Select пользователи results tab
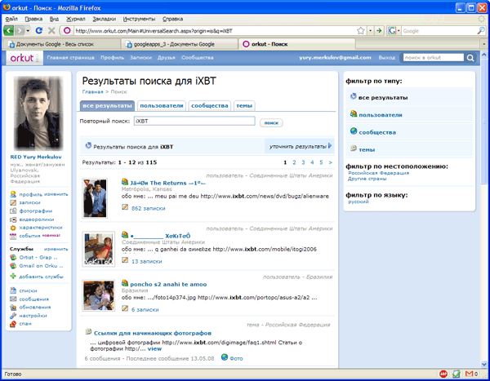490x381 pixels. pyautogui.click(x=162, y=106)
